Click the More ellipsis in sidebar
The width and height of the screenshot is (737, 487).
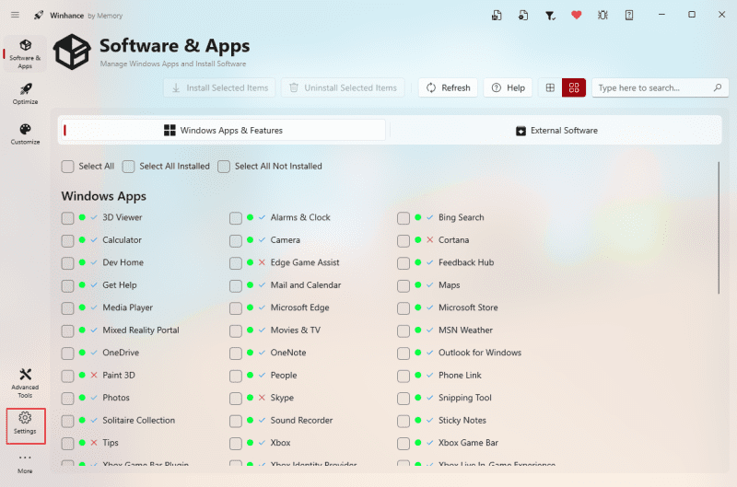(x=26, y=463)
